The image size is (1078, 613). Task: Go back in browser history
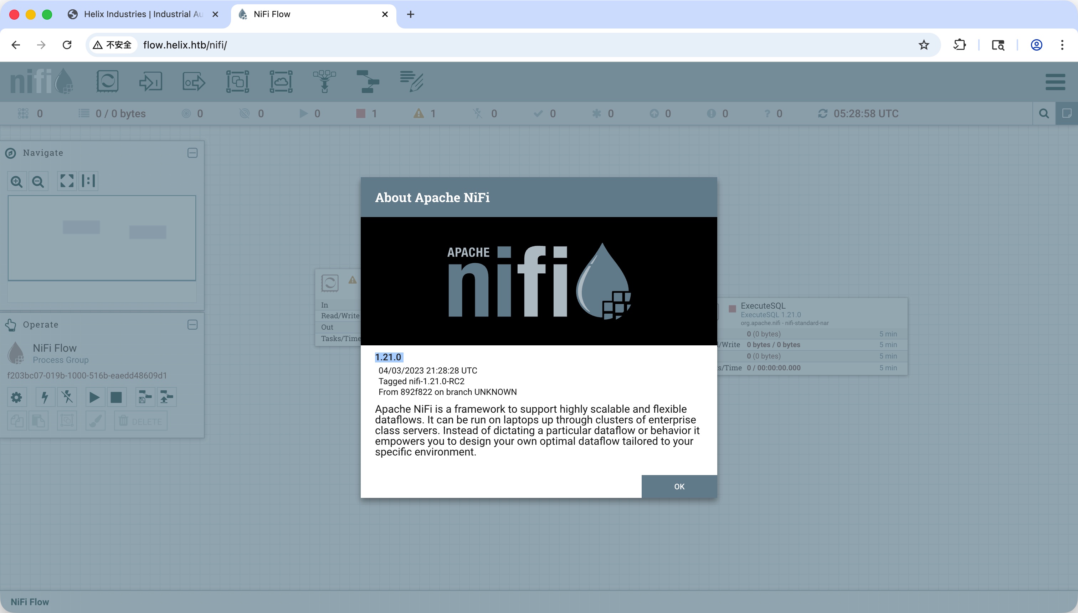click(x=16, y=45)
